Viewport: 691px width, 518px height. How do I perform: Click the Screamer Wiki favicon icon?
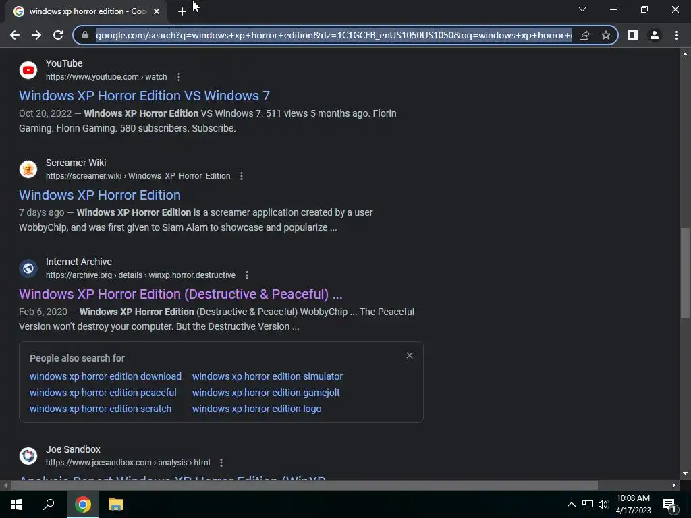point(28,169)
